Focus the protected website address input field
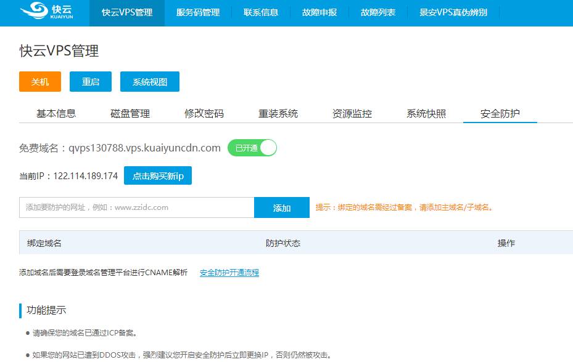 [136, 207]
